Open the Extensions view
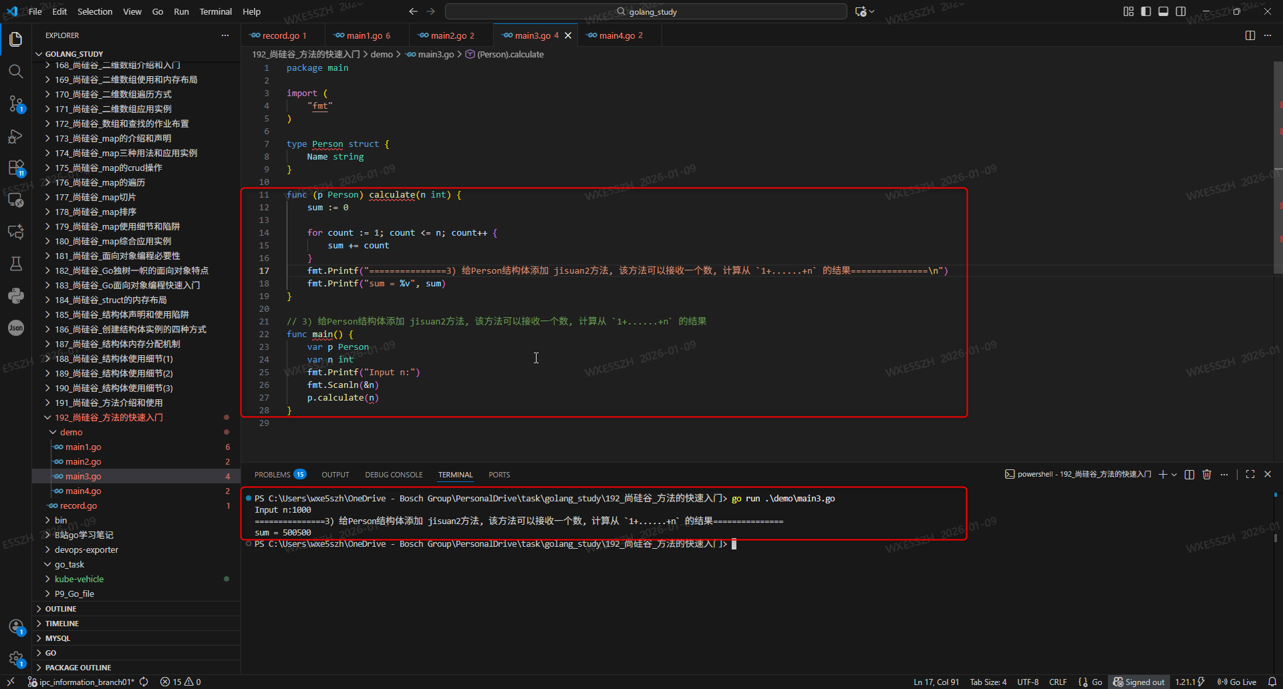Screen dimensions: 1283x689 click(16, 168)
